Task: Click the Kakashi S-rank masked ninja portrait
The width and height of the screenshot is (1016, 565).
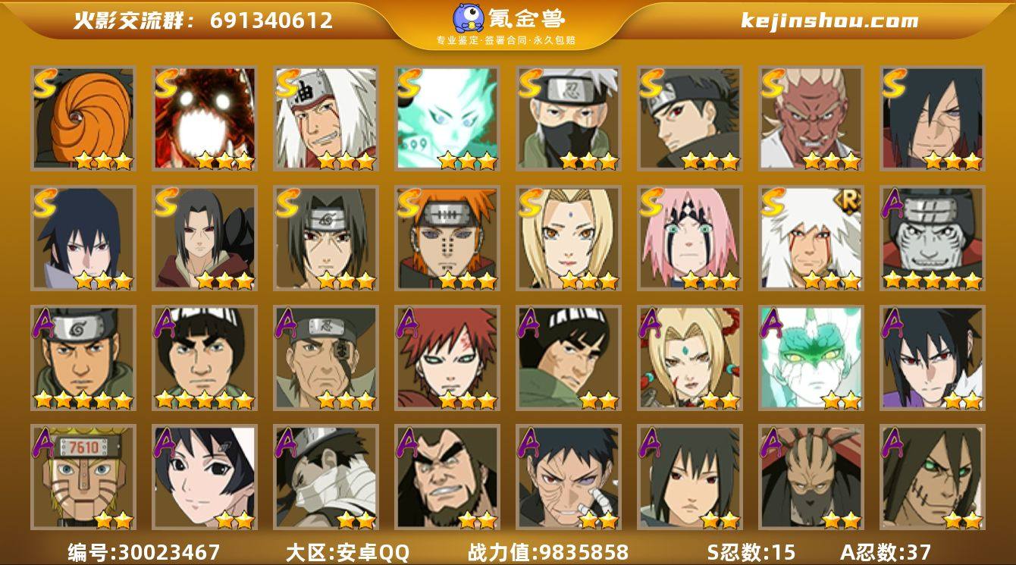Action: click(x=569, y=118)
